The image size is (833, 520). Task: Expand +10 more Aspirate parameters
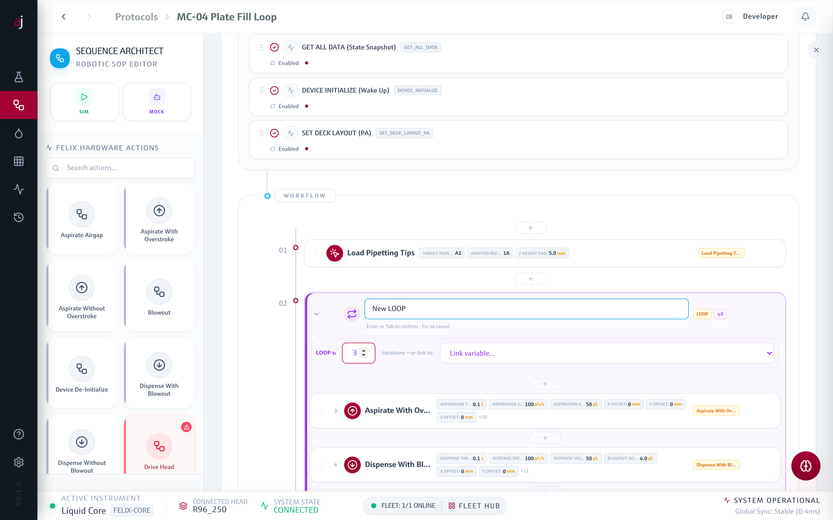(x=483, y=417)
